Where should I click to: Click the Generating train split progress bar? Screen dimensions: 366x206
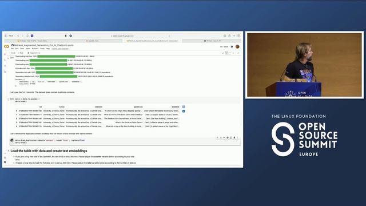[55, 72]
